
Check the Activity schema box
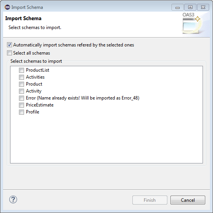coord(21,91)
